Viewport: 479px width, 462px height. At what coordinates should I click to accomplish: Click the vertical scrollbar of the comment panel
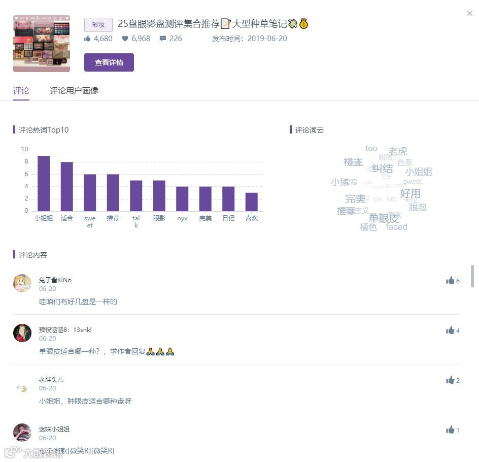pos(472,276)
